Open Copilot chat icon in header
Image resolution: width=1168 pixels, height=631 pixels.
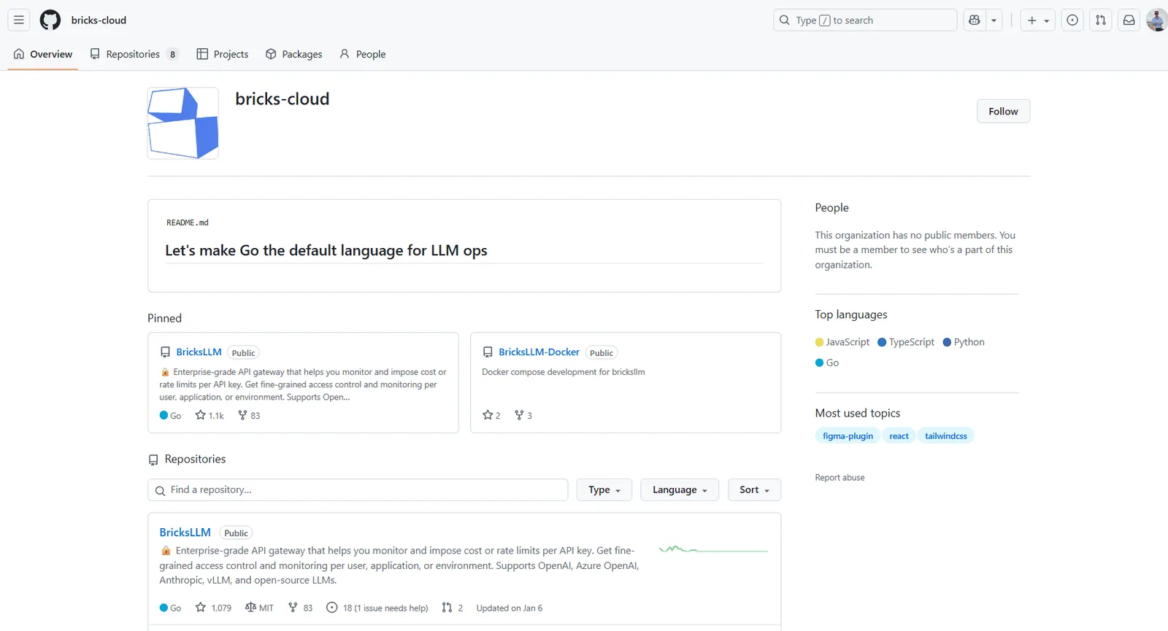pos(975,20)
